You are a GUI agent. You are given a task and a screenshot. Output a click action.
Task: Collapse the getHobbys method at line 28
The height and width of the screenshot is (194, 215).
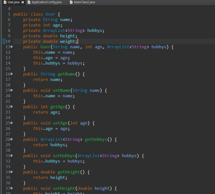point(12,139)
